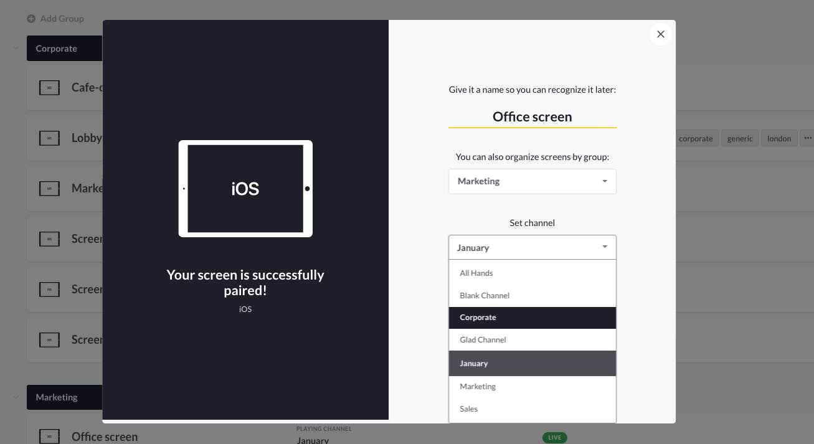Open the Marketing group dropdown
This screenshot has width=814, height=444.
coord(532,181)
